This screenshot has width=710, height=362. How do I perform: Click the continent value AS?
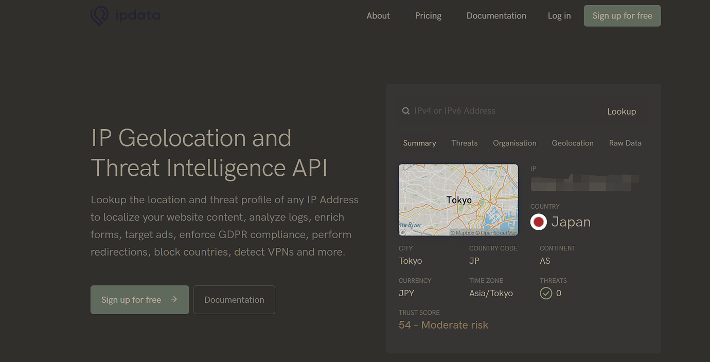(x=545, y=261)
